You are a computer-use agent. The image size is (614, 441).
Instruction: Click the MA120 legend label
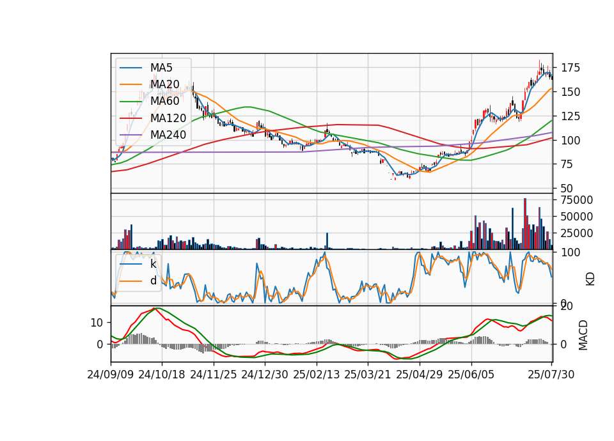coord(168,118)
